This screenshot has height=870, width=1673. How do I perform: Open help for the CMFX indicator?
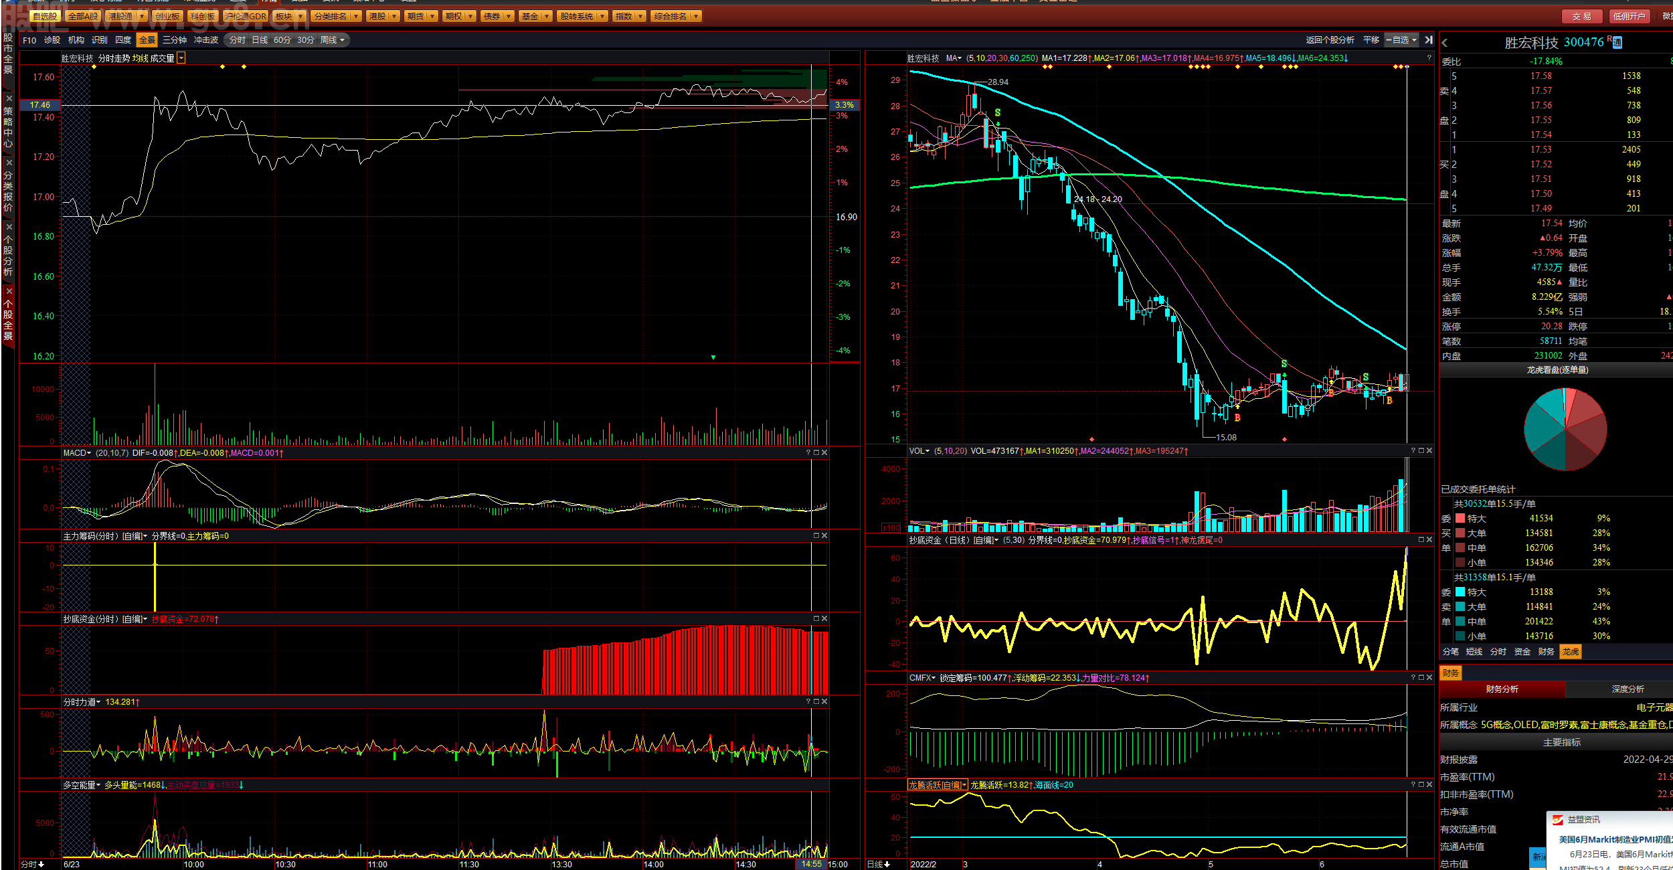[x=1413, y=678]
